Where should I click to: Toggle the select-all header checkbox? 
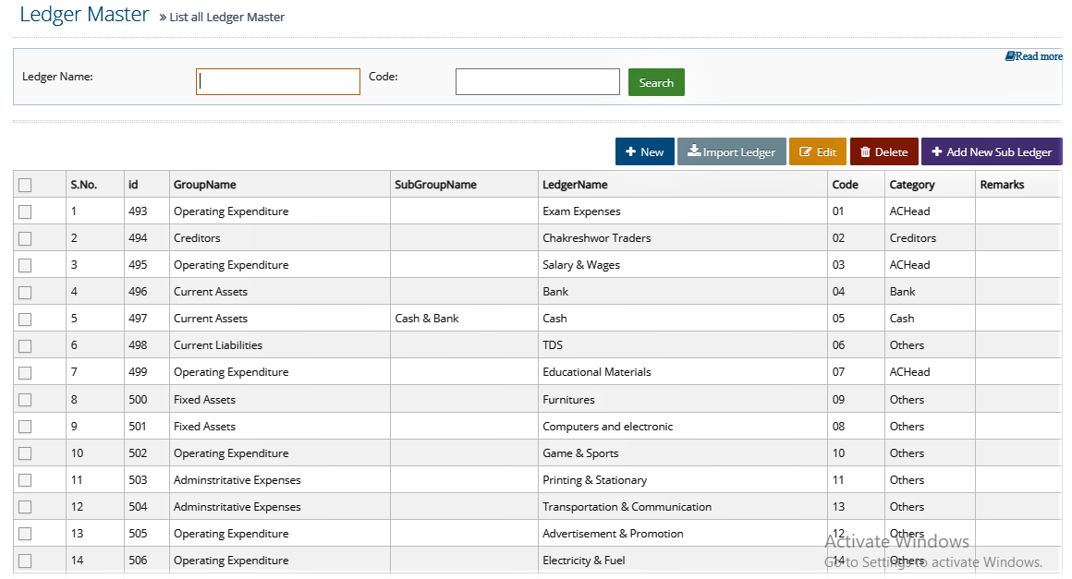[x=25, y=185]
